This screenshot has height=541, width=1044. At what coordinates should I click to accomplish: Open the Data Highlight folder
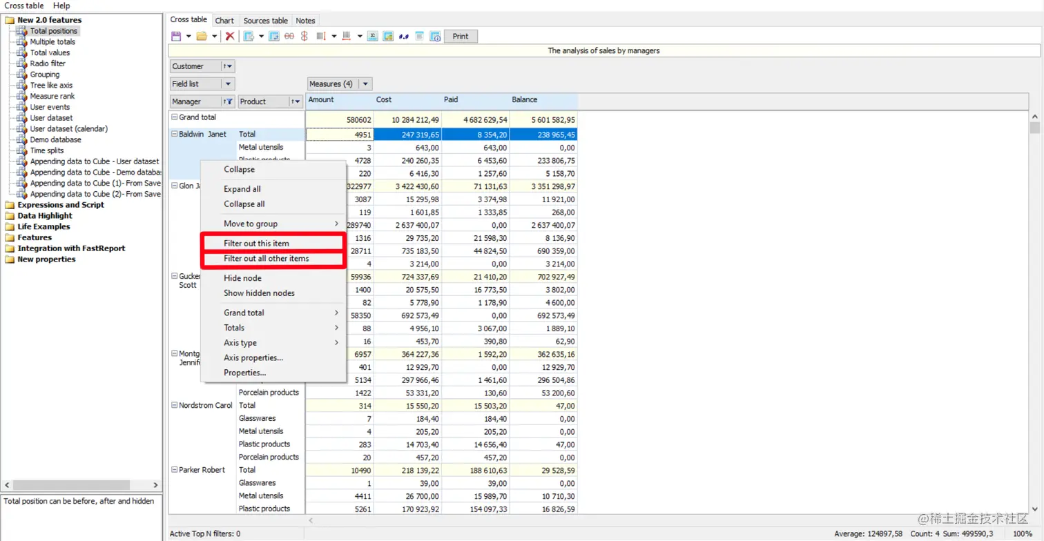(x=45, y=216)
